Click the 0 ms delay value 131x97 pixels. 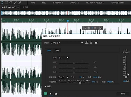[95, 72]
